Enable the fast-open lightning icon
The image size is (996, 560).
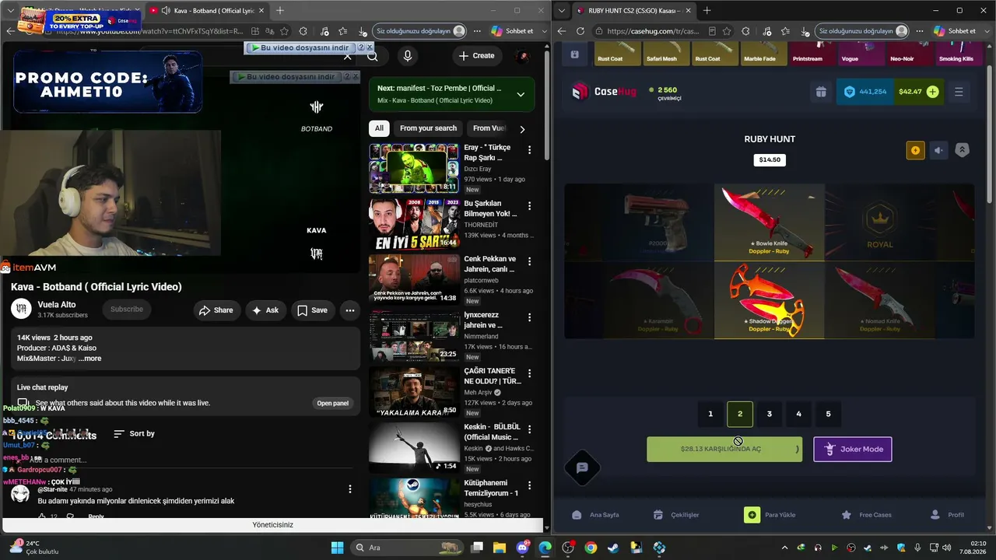coord(915,151)
